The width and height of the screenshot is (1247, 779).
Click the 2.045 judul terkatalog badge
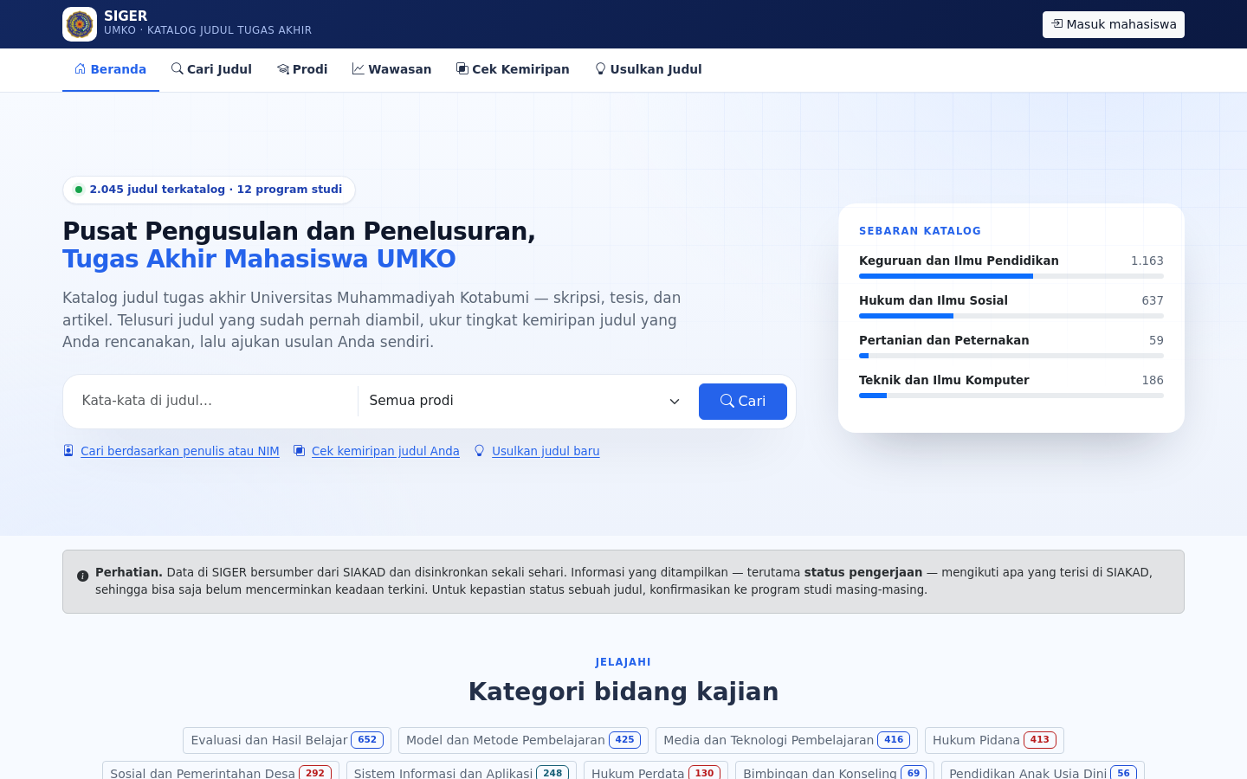209,190
